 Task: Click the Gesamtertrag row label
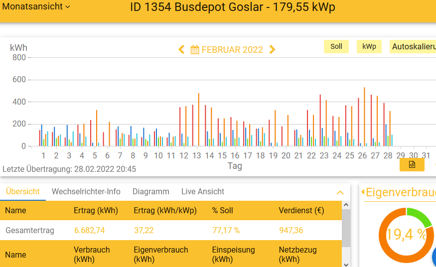coord(30,230)
